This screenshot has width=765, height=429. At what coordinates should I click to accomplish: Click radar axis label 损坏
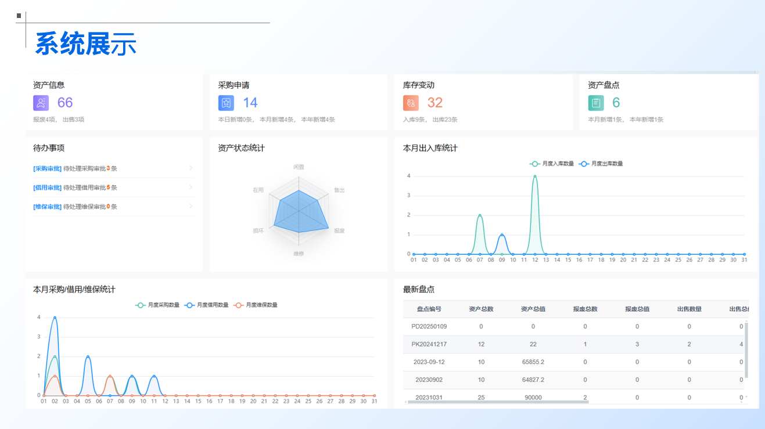[258, 230]
